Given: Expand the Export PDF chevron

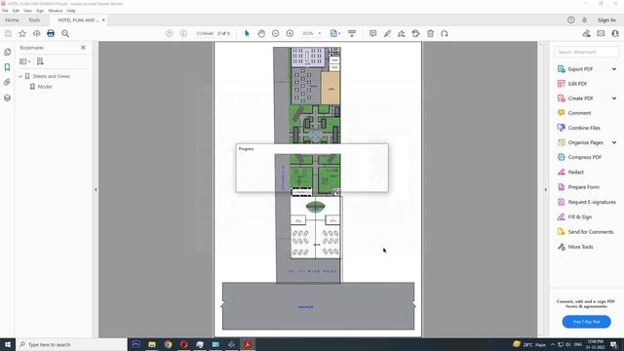Looking at the screenshot, I should coord(614,69).
